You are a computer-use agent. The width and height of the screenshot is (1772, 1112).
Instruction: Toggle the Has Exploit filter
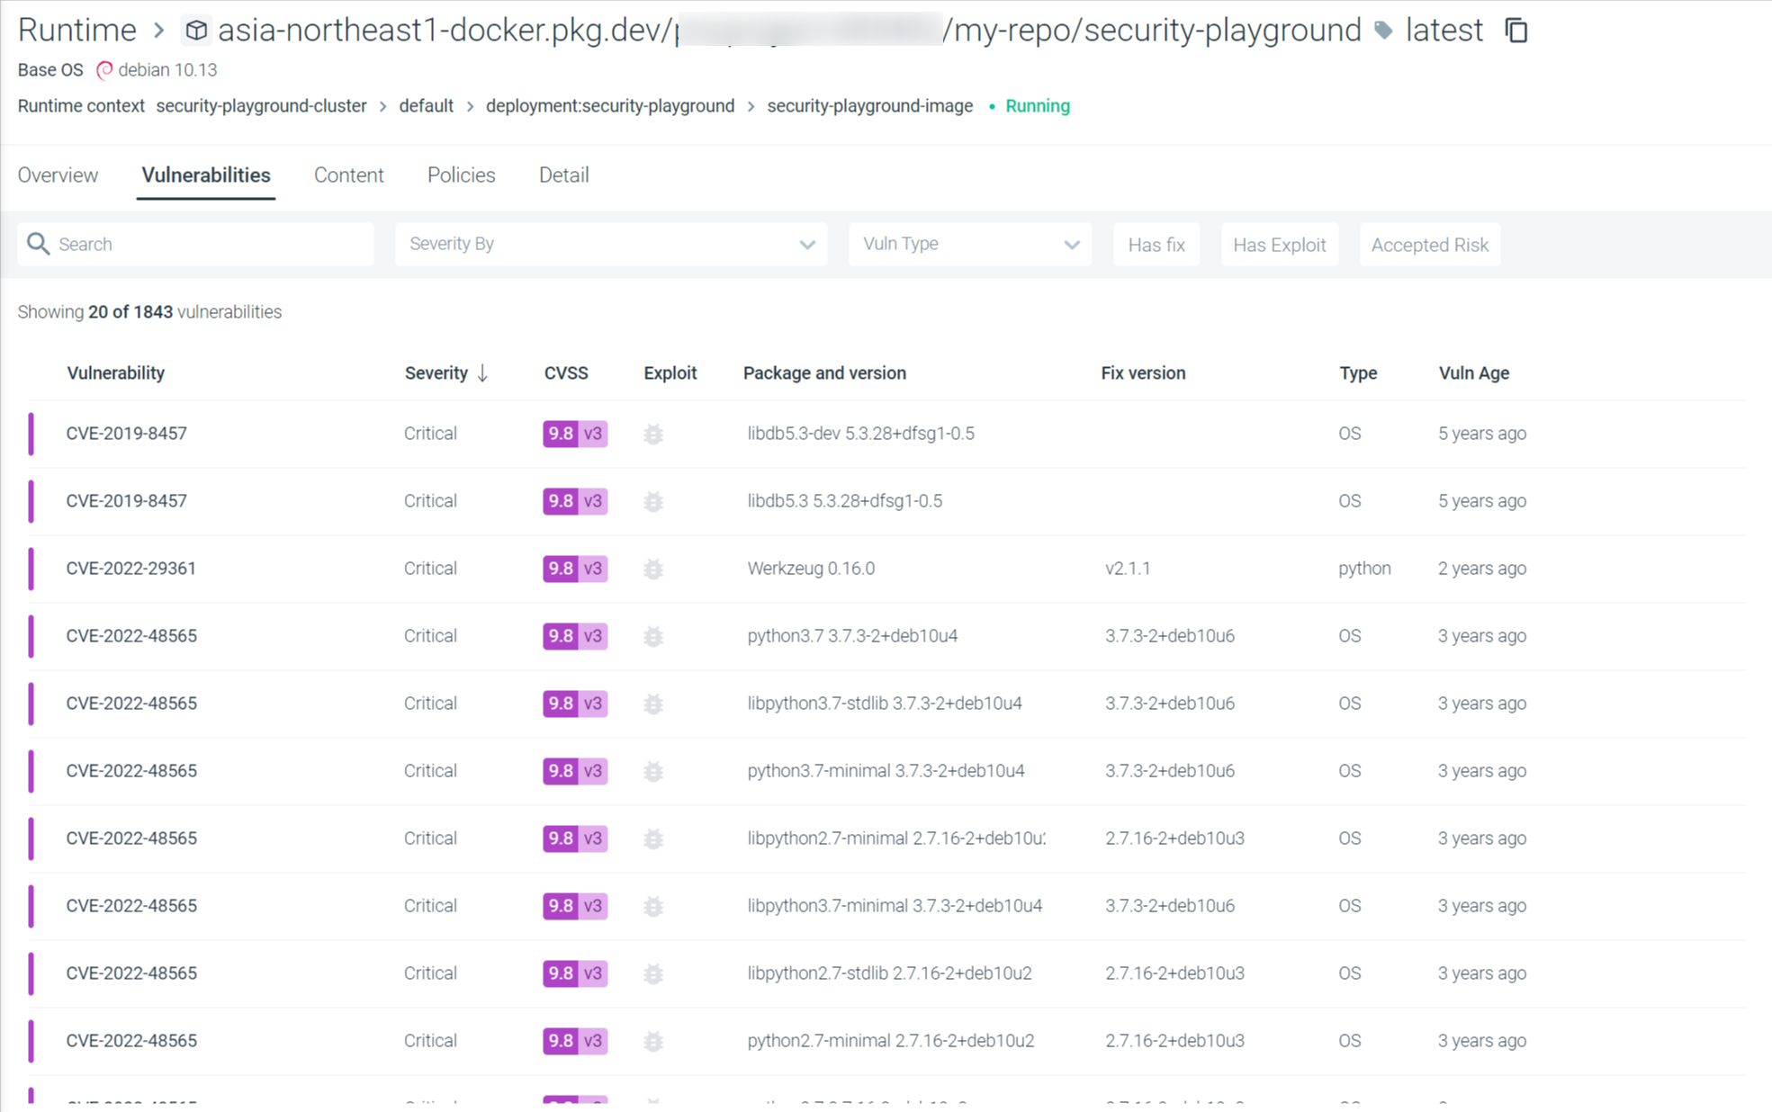click(x=1279, y=244)
